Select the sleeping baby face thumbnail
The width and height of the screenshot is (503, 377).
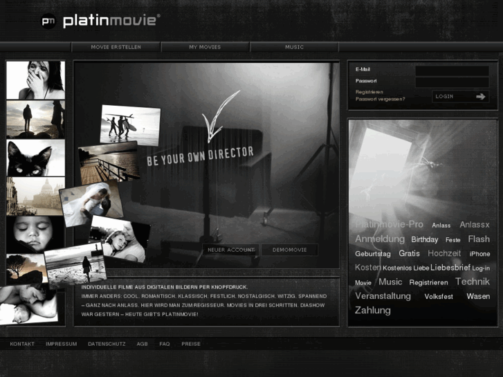tap(34, 235)
